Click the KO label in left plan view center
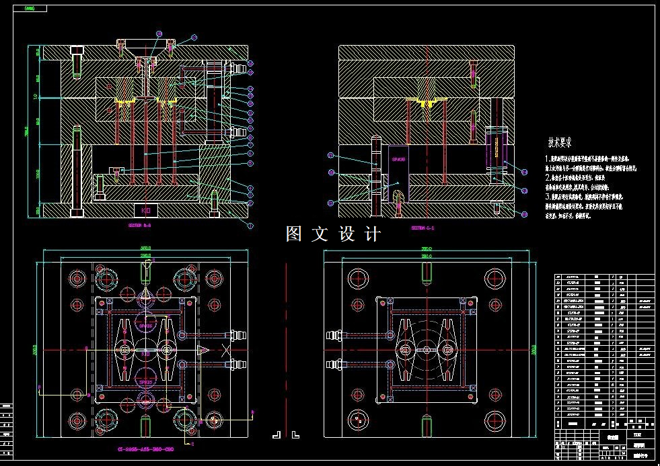 click(145, 355)
